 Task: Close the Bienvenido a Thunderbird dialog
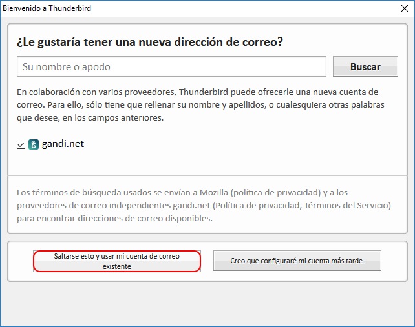405,8
